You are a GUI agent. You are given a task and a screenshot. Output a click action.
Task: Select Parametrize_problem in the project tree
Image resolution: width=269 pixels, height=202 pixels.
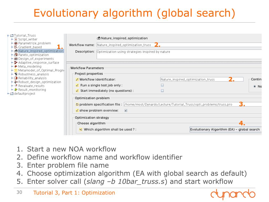(x=34, y=43)
